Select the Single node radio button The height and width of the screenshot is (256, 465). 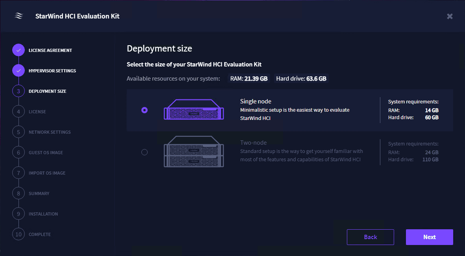145,110
